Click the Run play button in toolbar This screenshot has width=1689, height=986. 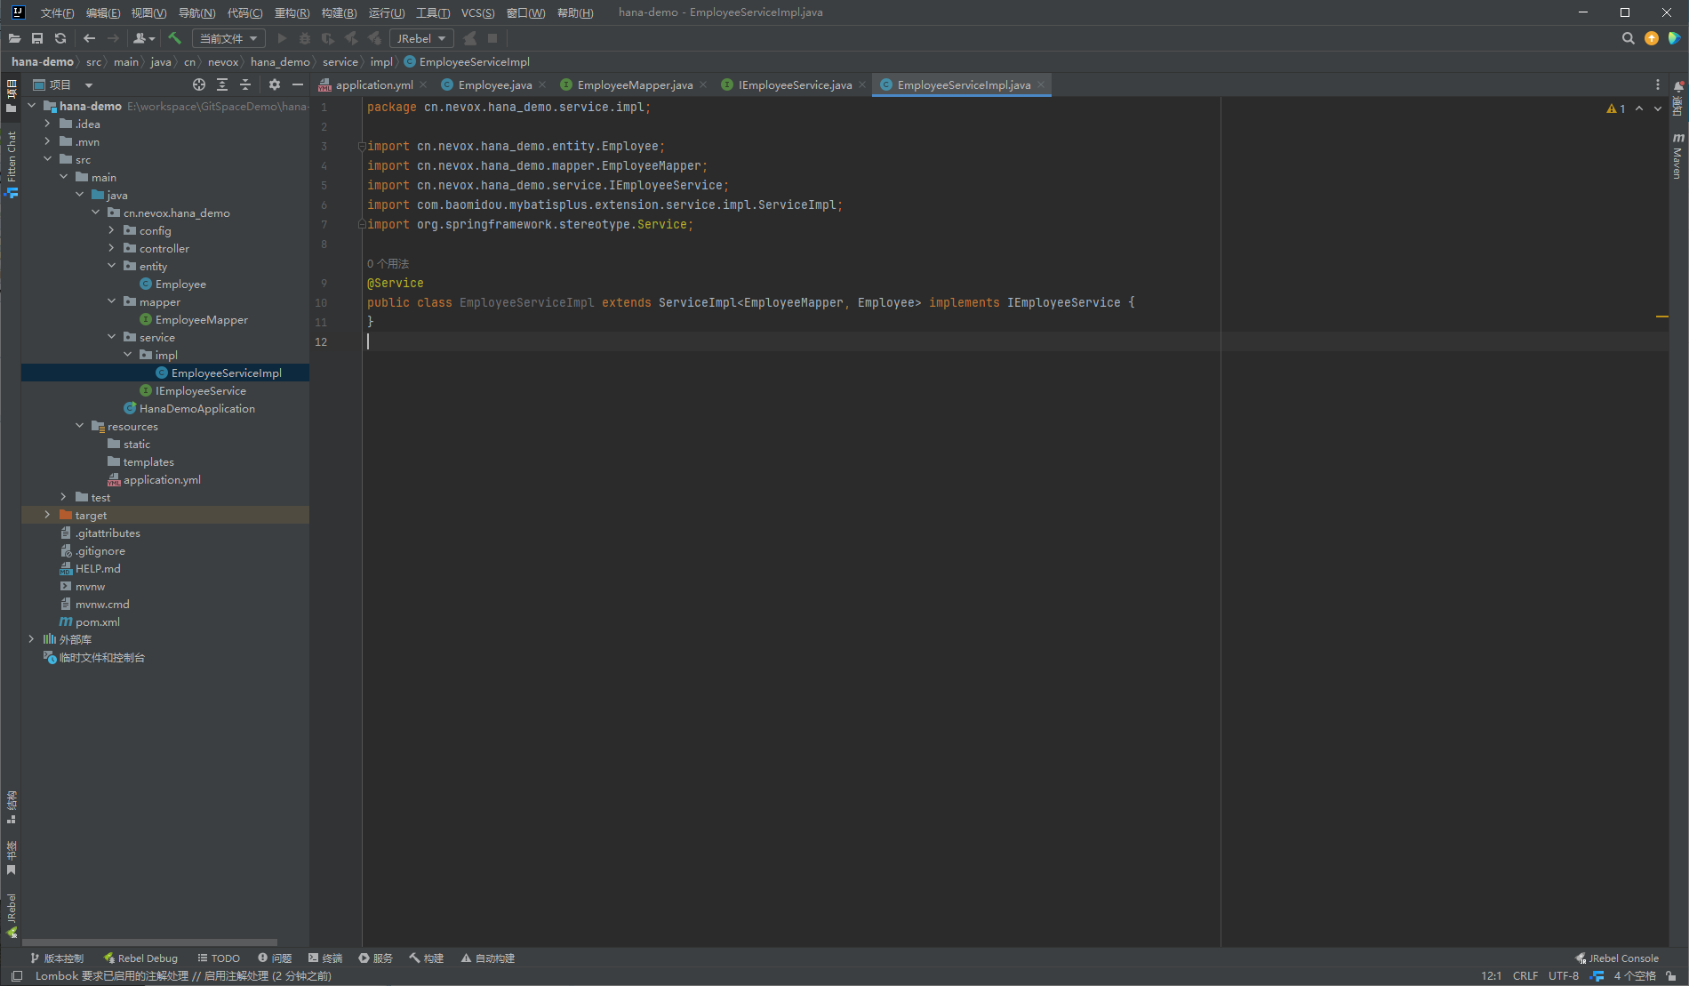(282, 38)
